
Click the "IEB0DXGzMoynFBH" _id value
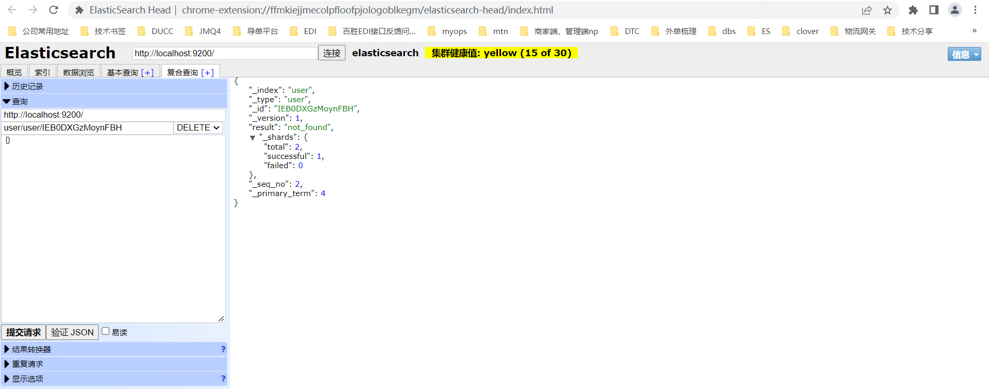click(x=315, y=109)
